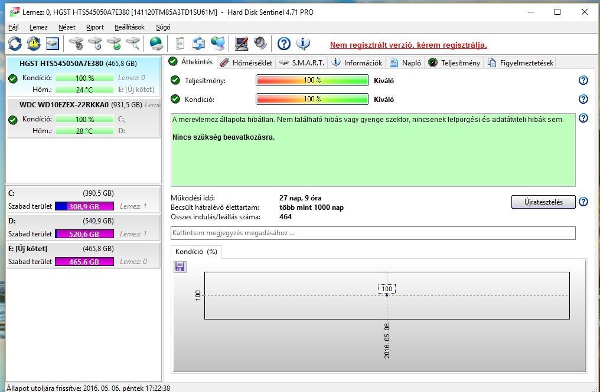Select the HGST HTS545050A7E380 disk entry
The image size is (600, 392).
click(84, 77)
